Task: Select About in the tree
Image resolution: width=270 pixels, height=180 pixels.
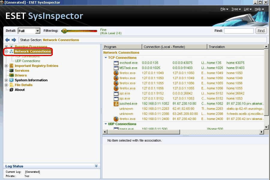Action: tap(19, 90)
